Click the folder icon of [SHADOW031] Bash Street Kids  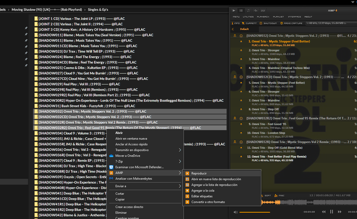36,106
